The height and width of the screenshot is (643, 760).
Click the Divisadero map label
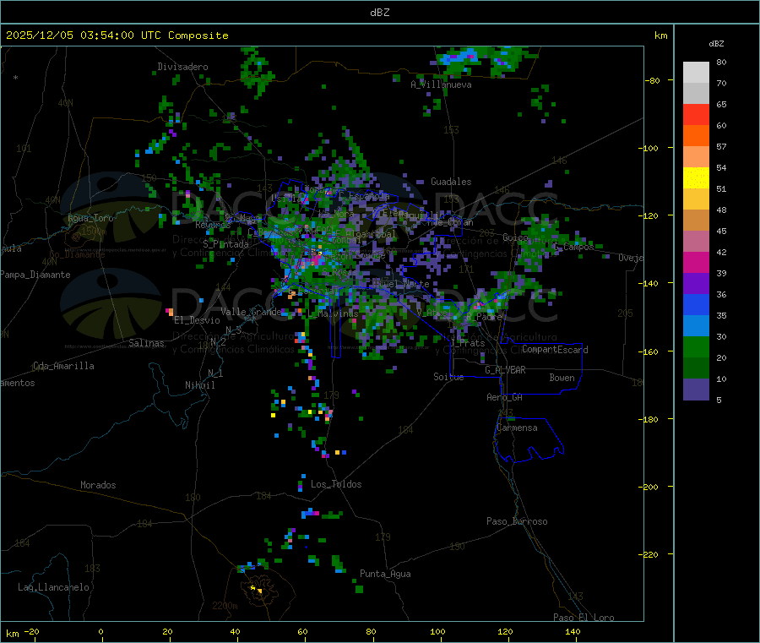click(182, 67)
